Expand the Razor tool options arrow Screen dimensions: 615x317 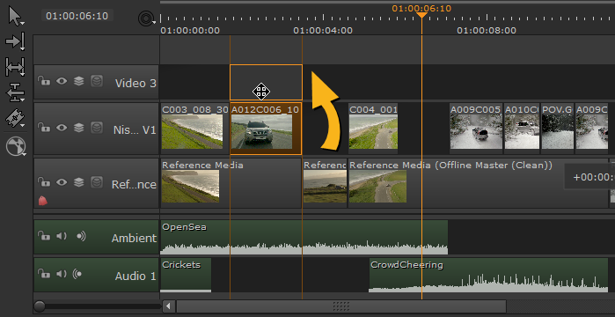click(23, 126)
